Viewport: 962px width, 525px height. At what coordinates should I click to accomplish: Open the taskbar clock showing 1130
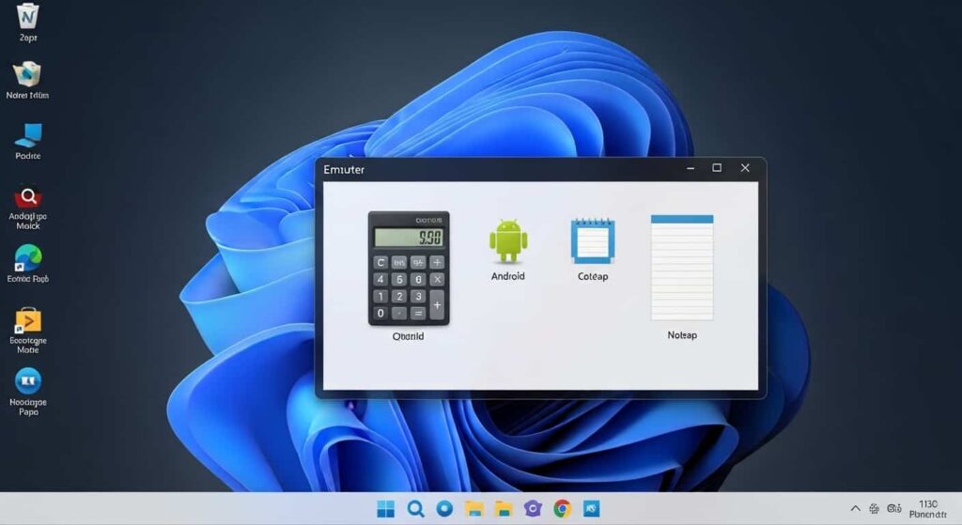click(x=927, y=509)
